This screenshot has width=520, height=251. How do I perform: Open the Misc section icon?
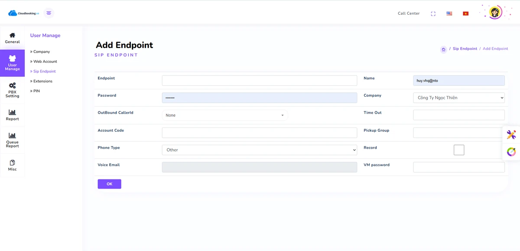pos(12,163)
